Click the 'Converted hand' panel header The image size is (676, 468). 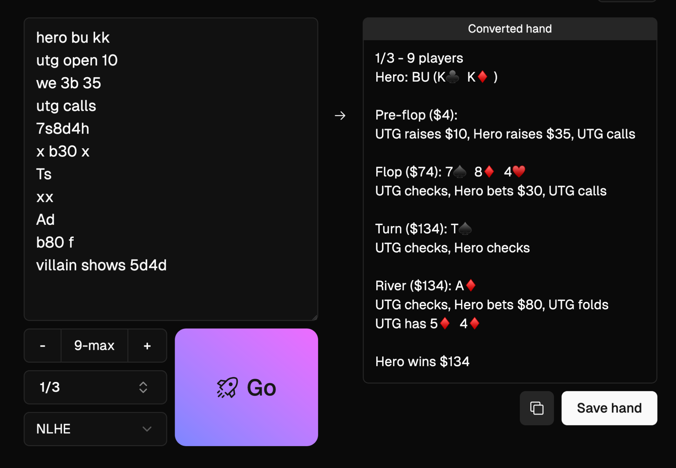click(x=510, y=29)
